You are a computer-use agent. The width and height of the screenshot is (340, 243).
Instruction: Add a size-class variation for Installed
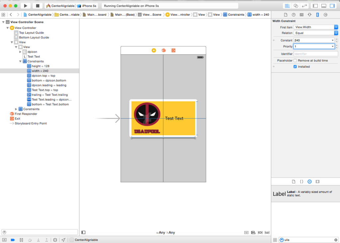[x=274, y=67]
